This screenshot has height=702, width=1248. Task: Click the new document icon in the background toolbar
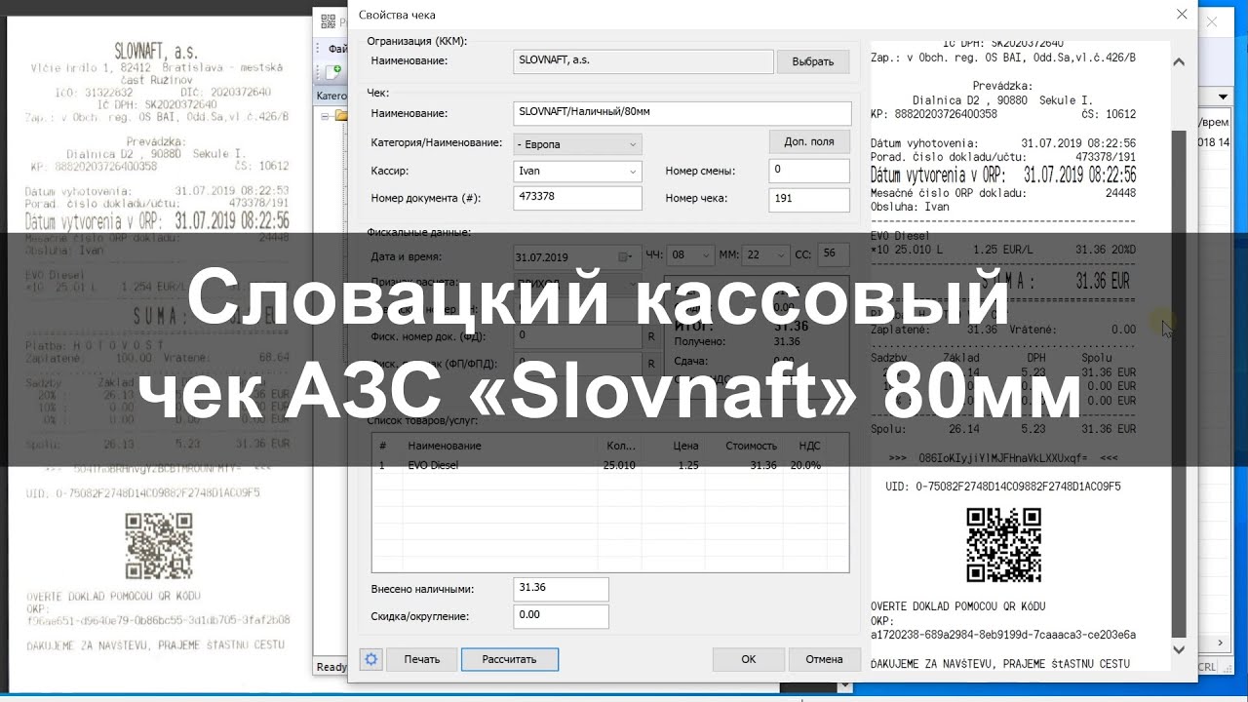coord(334,71)
